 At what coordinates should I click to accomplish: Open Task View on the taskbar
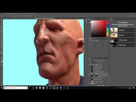29,88
